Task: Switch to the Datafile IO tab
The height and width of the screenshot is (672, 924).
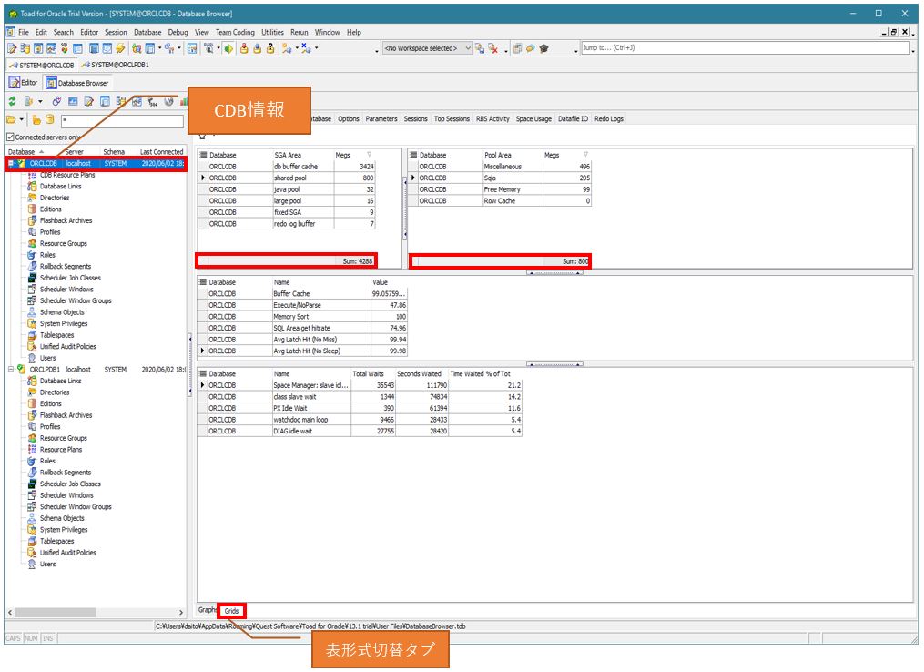Action: pos(573,119)
